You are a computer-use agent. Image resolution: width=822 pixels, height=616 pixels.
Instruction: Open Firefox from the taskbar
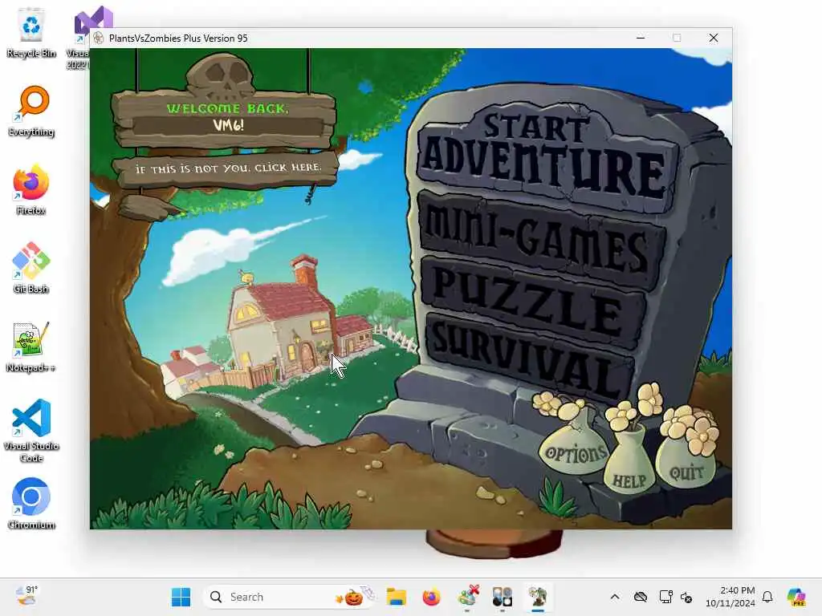click(431, 597)
